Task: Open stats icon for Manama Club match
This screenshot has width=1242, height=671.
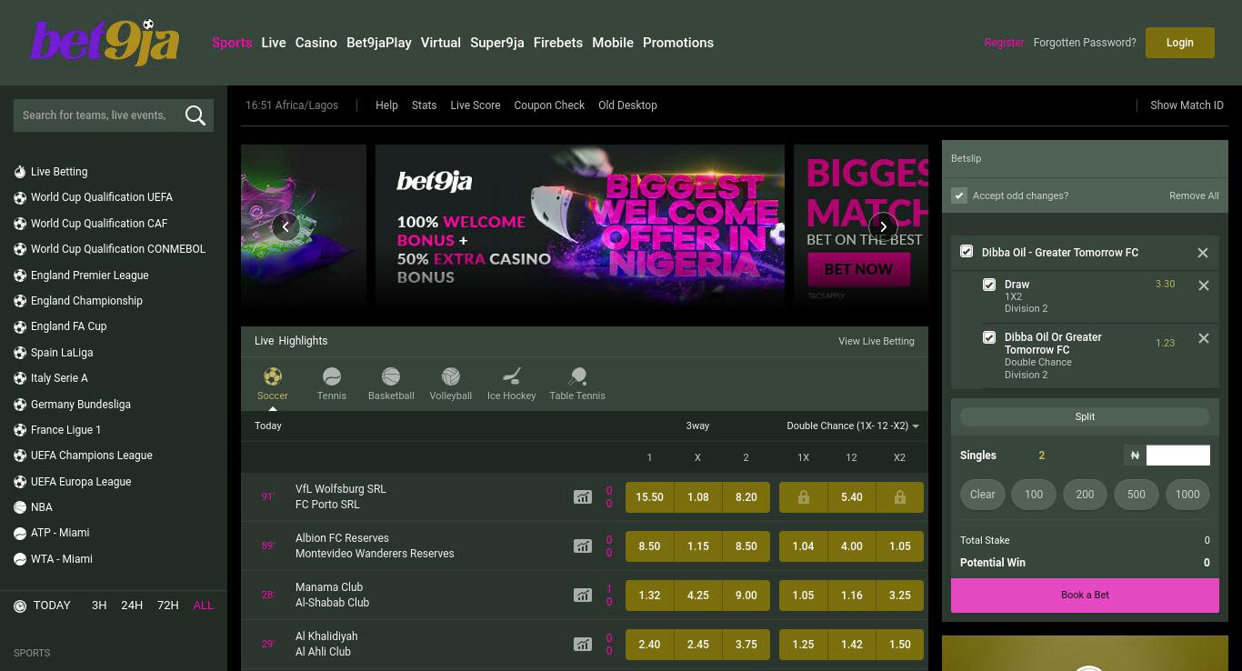Action: pos(582,596)
